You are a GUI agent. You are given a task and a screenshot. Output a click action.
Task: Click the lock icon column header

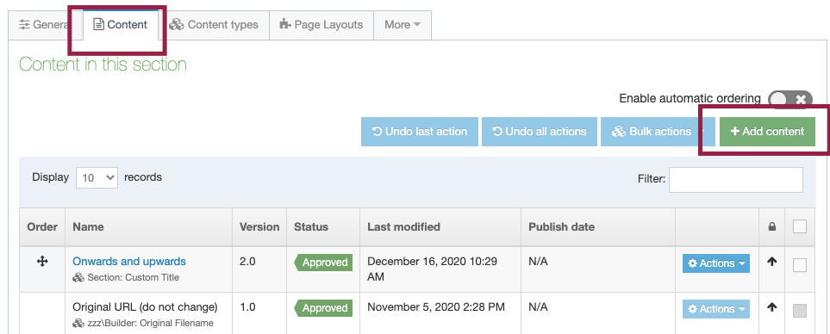pyautogui.click(x=771, y=226)
